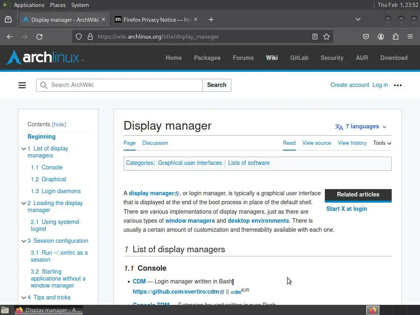Open Home in Arch navigation
This screenshot has width=420, height=315.
tap(173, 58)
